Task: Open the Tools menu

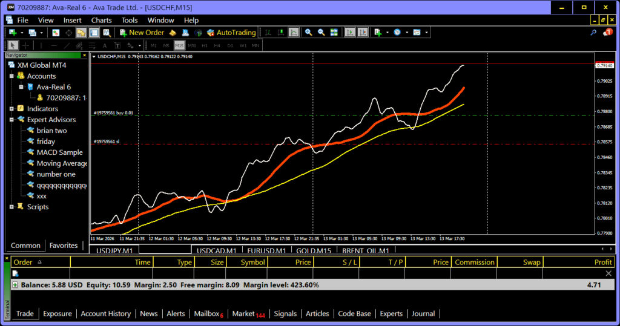Action: coord(130,20)
